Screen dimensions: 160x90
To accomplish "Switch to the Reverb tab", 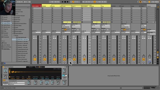I will [30, 67].
